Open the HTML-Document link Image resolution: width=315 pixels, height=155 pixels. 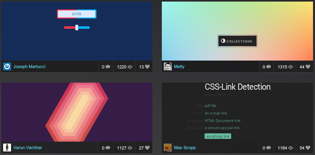222,121
